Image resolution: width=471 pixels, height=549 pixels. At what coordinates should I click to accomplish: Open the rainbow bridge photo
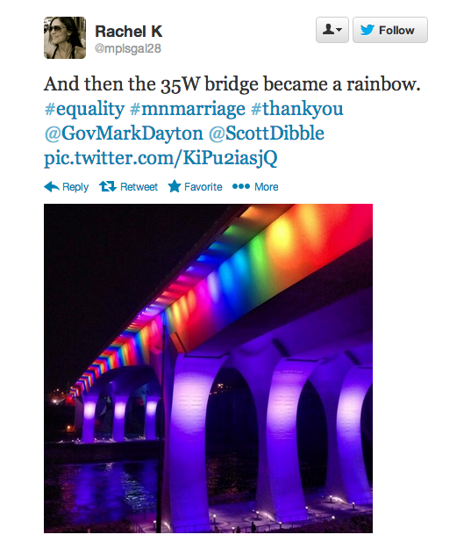[x=208, y=368]
